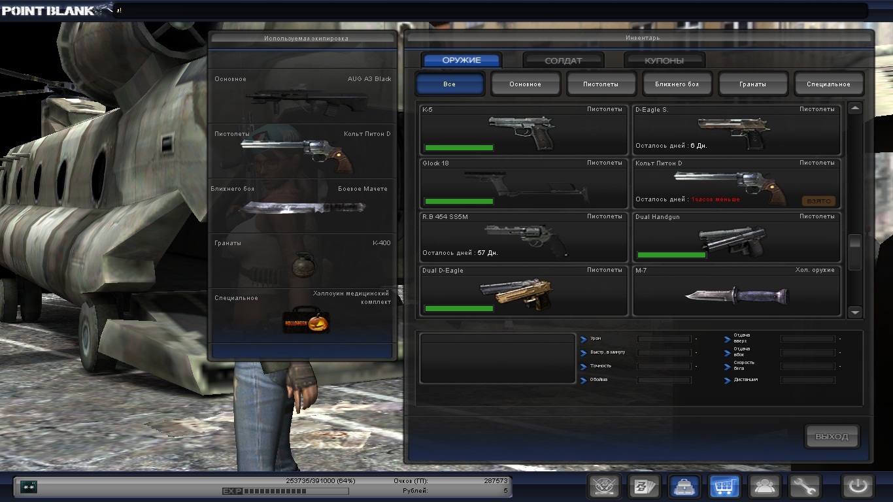The width and height of the screenshot is (893, 502).
Task: Open the shopping cart store icon
Action: click(724, 486)
